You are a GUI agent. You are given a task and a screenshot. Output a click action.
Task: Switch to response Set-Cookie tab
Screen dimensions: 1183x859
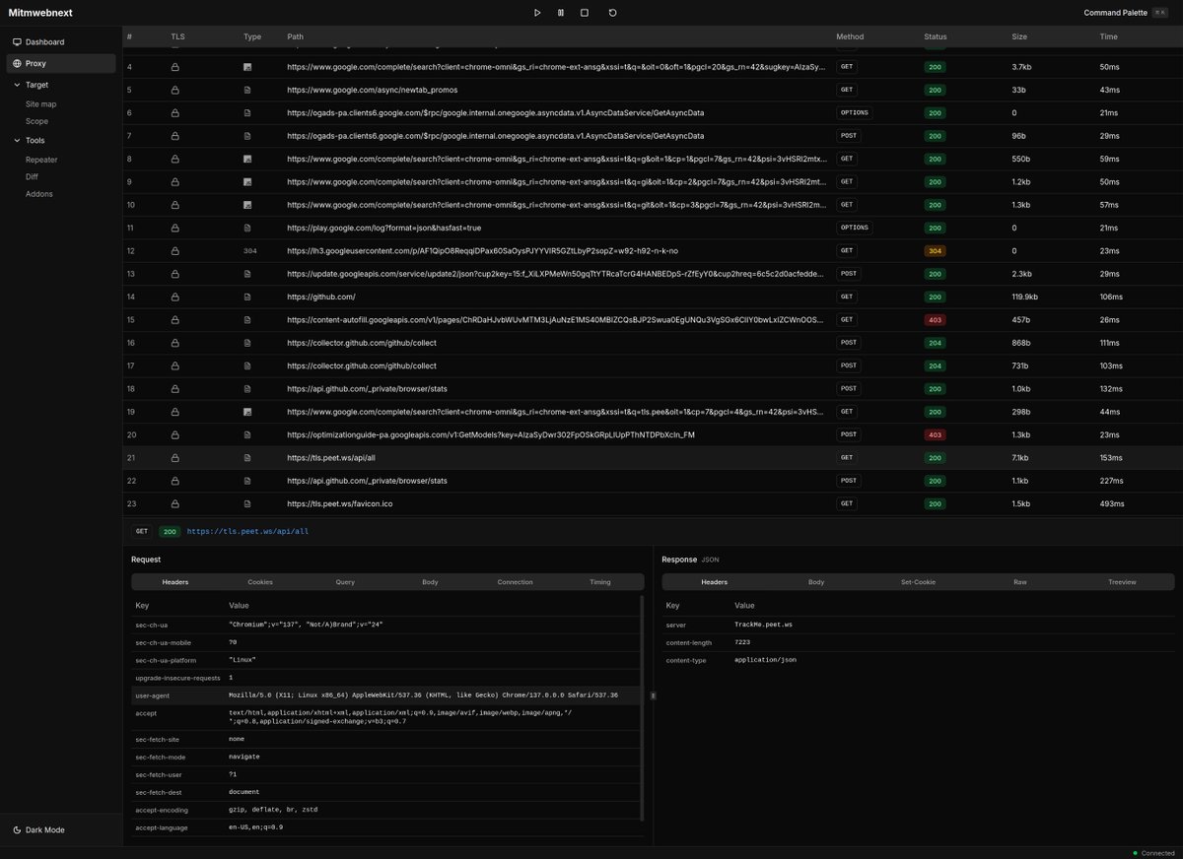[x=918, y=582]
